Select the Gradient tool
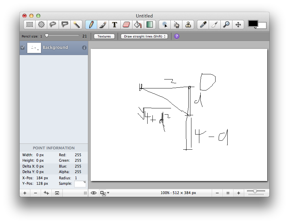Viewport: 289px width, 224px height. coord(150,24)
